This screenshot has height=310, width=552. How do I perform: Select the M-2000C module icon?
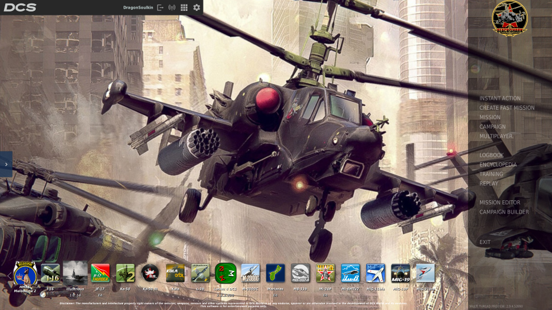coord(251,273)
